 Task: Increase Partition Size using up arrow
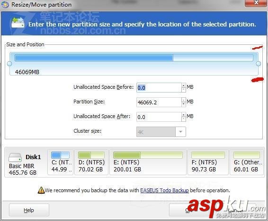(x=183, y=100)
